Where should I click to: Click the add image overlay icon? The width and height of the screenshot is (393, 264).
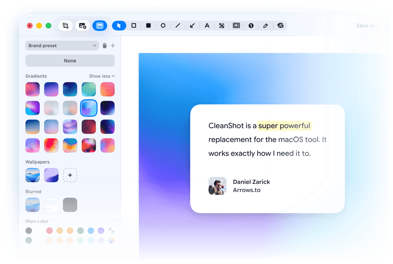[x=82, y=26]
